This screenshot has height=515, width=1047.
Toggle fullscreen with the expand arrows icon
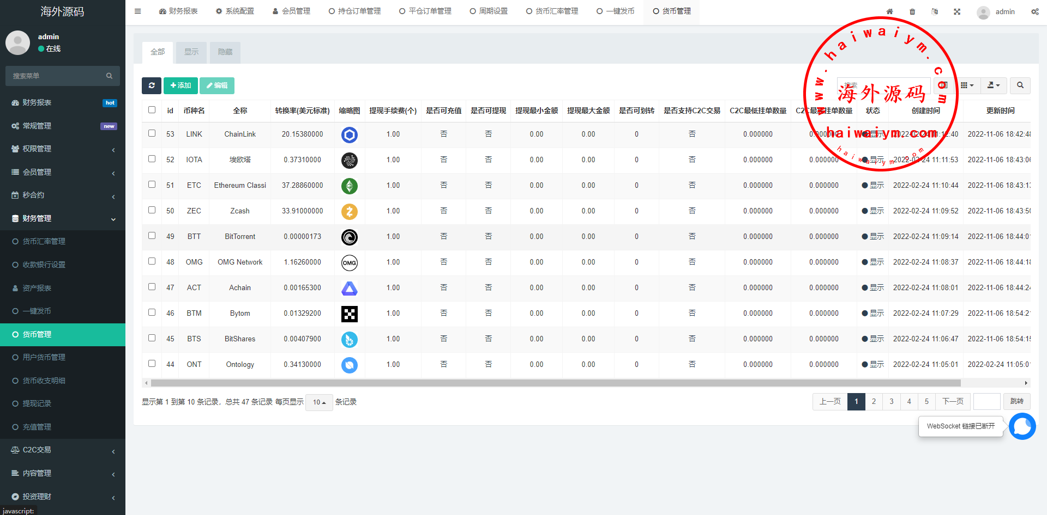pyautogui.click(x=957, y=11)
